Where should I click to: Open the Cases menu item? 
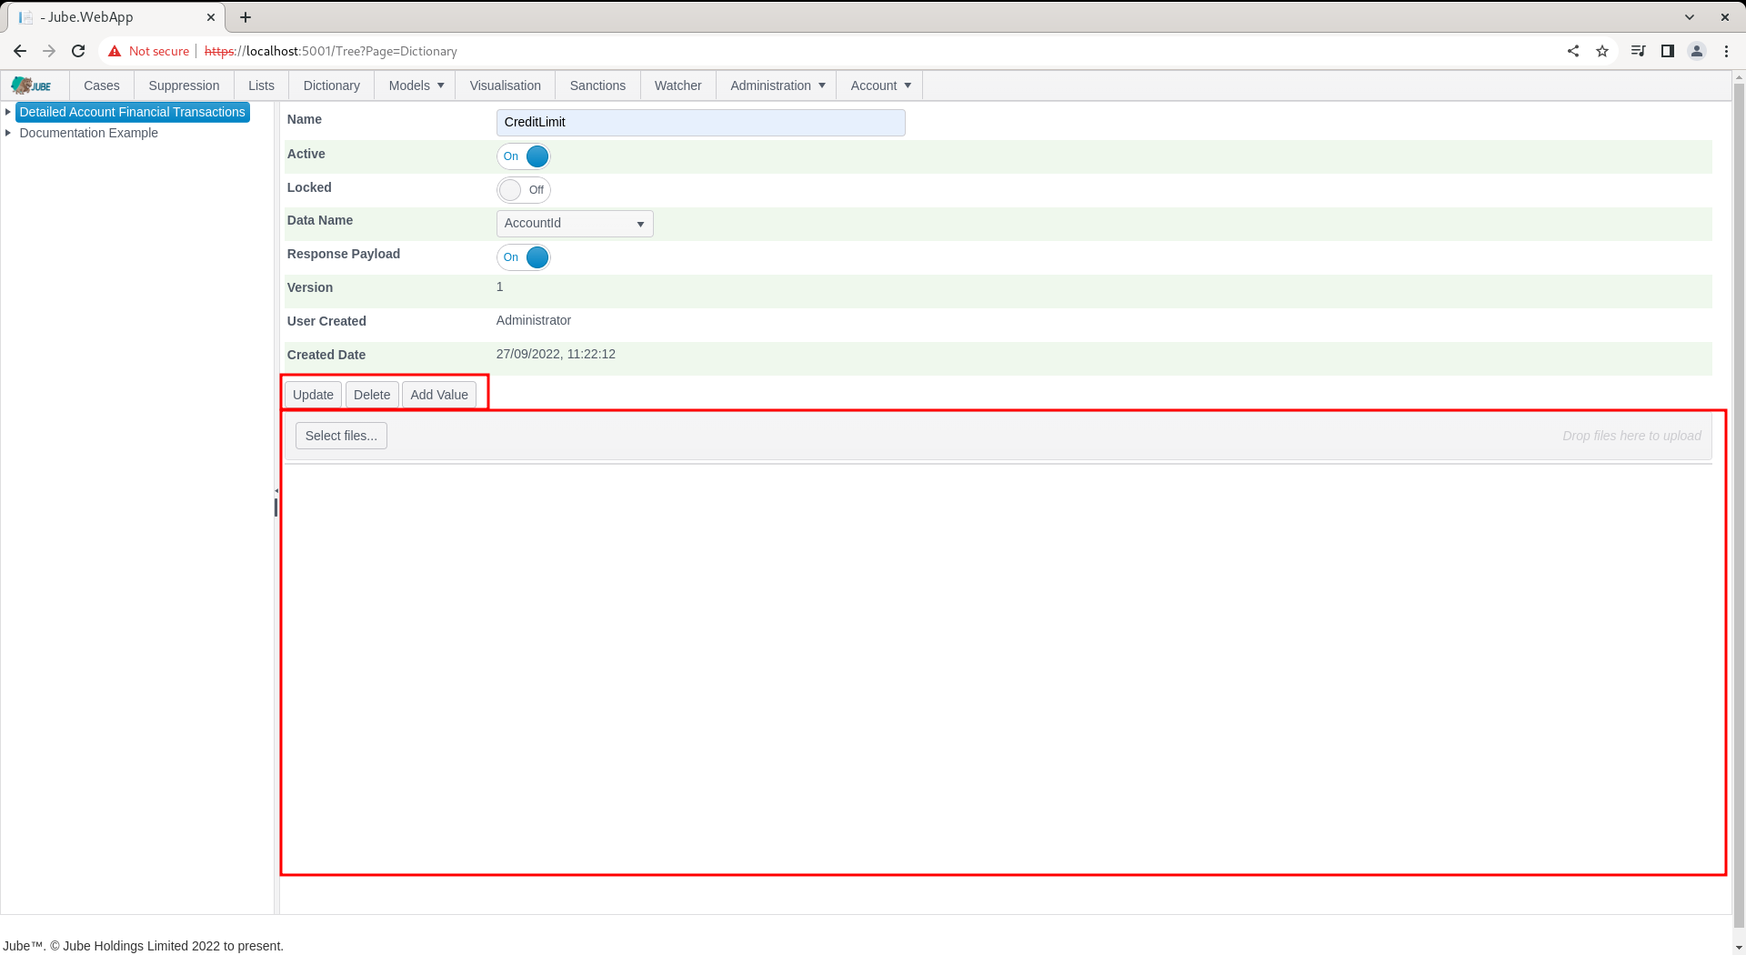click(102, 85)
